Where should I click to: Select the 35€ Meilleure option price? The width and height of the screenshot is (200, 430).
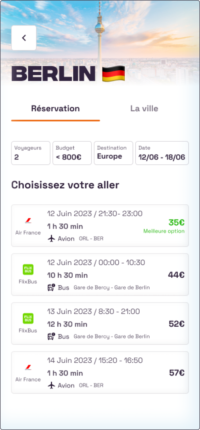[x=176, y=223]
